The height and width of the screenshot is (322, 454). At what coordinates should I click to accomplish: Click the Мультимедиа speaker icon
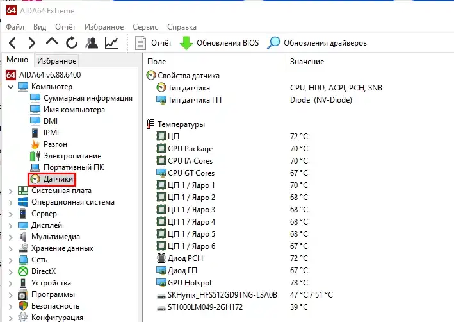[23, 237]
